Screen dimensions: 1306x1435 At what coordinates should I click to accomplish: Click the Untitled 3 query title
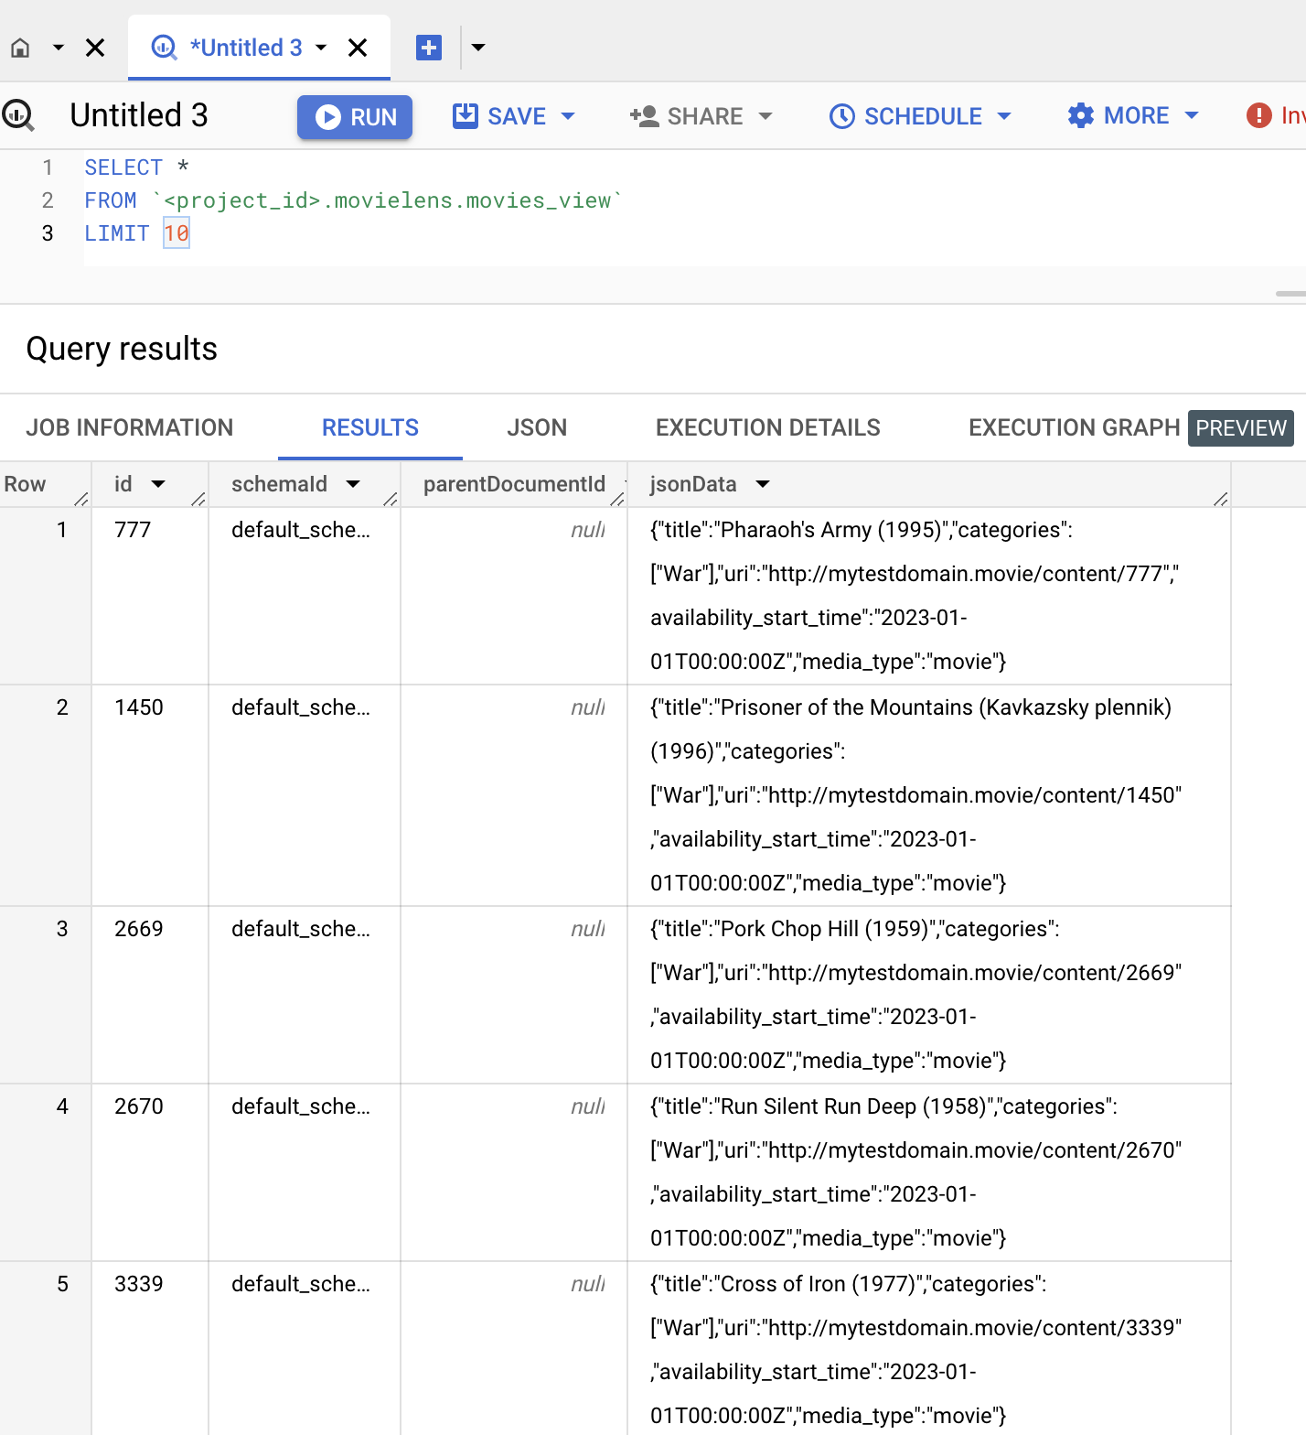[139, 115]
